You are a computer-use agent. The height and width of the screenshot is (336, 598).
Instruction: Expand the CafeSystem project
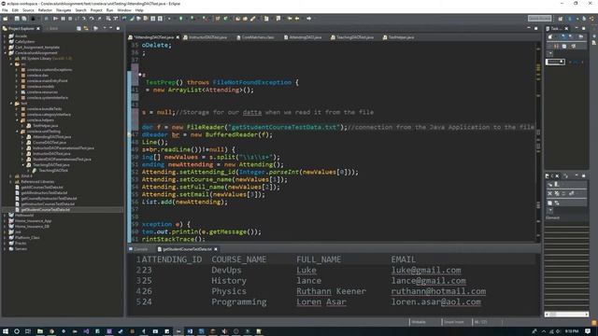[5, 41]
